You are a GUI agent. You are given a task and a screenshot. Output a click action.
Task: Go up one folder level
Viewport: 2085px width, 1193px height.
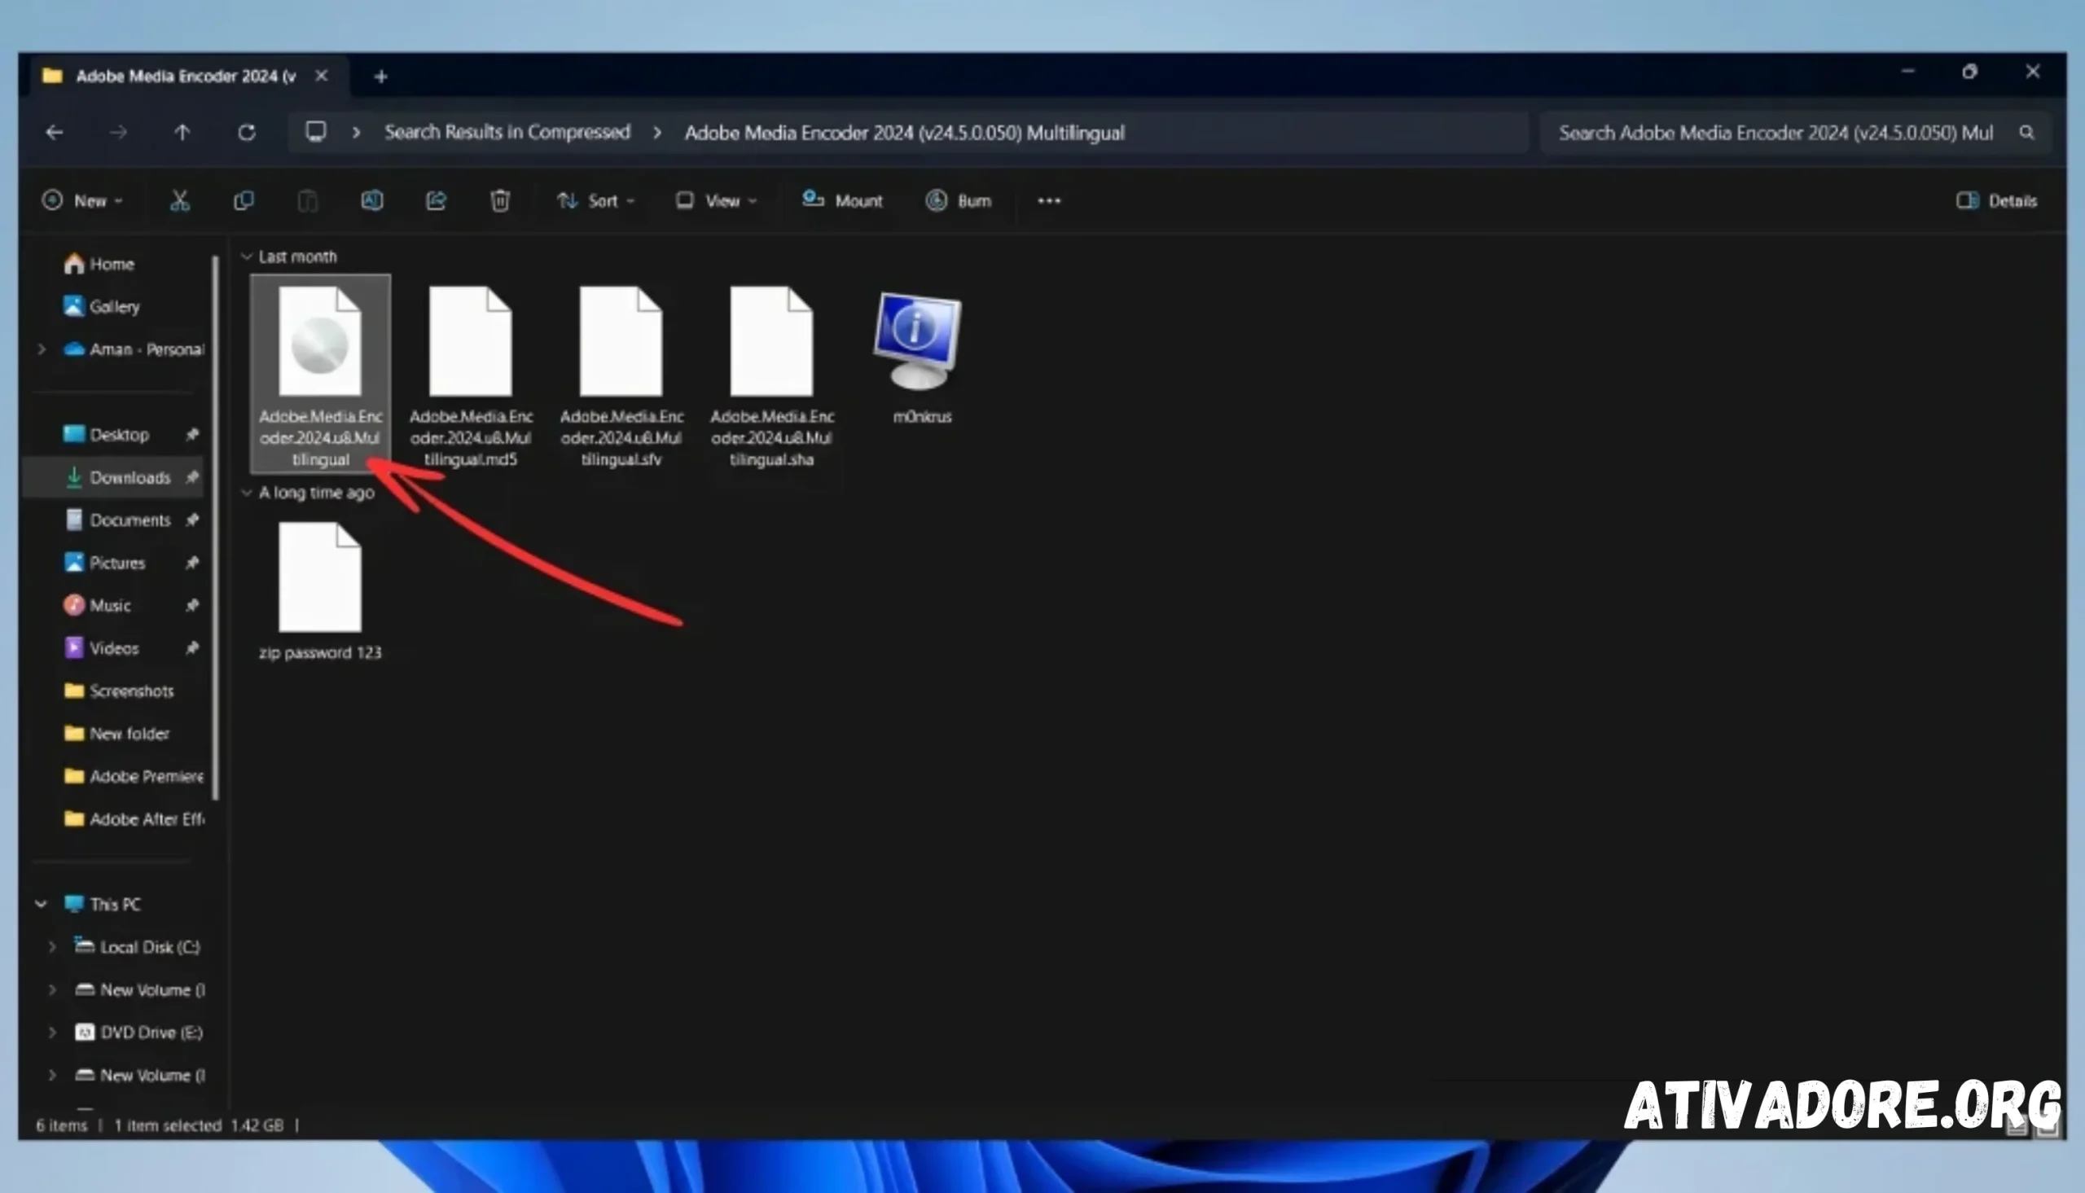point(182,132)
